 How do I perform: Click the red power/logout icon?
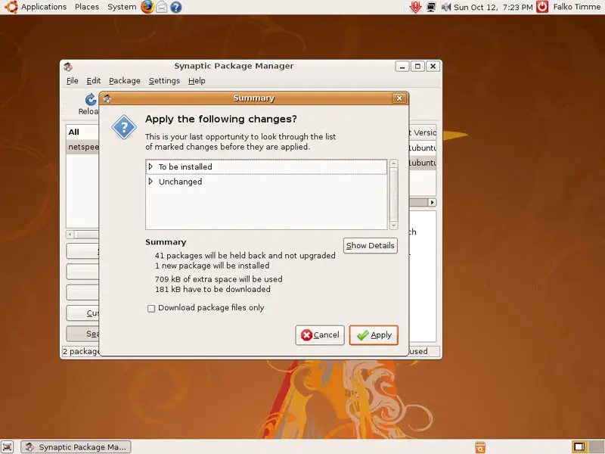[x=542, y=7]
